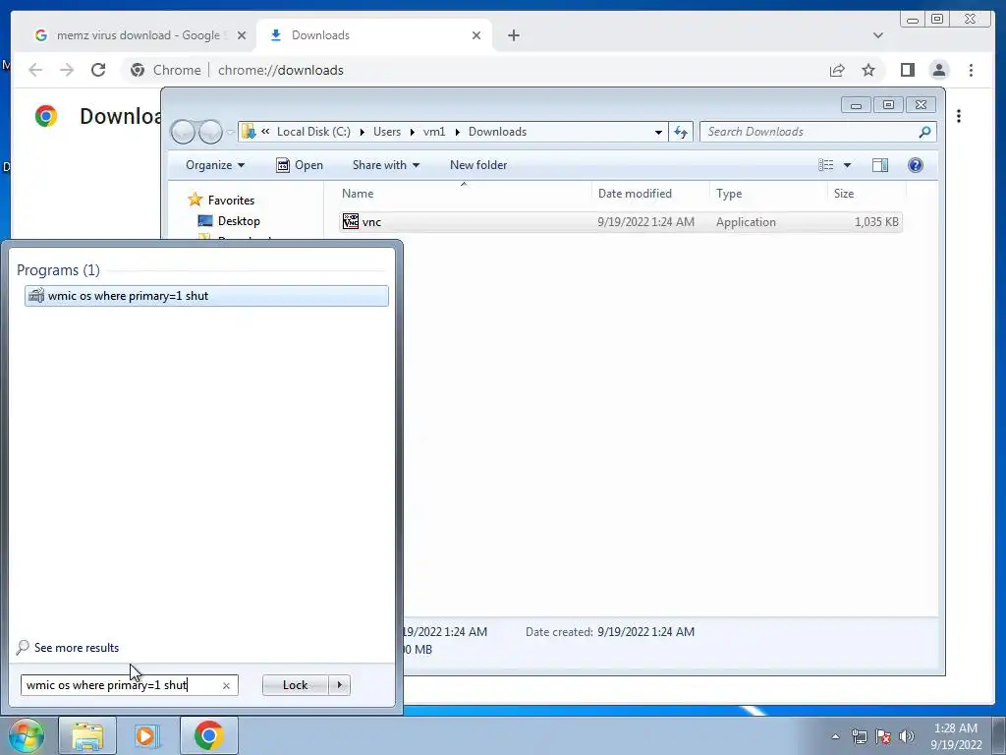1006x755 pixels.
Task: Create a New folder
Action: (478, 165)
